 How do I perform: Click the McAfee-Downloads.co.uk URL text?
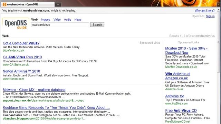click(181, 67)
